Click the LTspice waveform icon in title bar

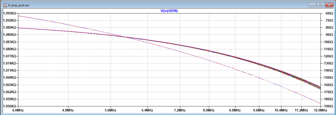(x=5, y=5)
